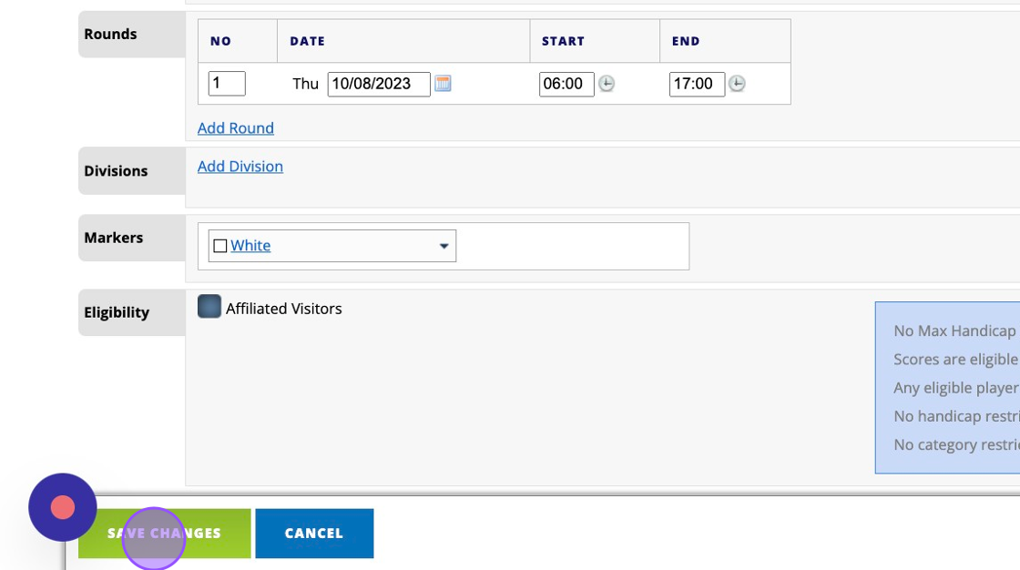
Task: Click the Start time field 06:00
Action: [566, 84]
